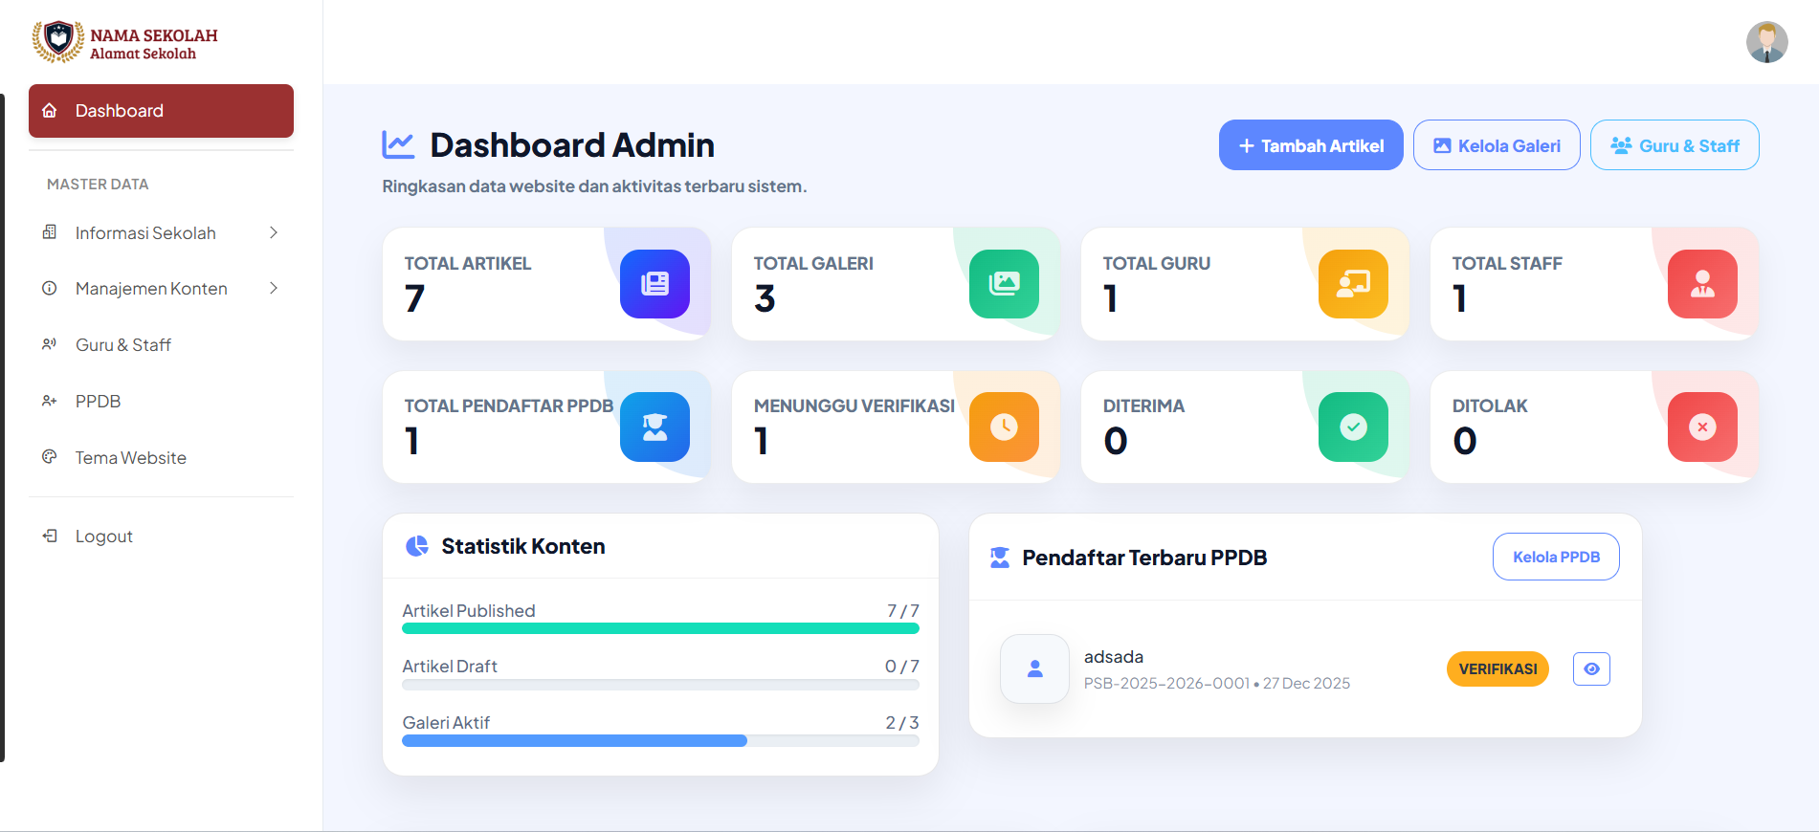
Task: Open Kelola Galeri button
Action: pos(1496,145)
